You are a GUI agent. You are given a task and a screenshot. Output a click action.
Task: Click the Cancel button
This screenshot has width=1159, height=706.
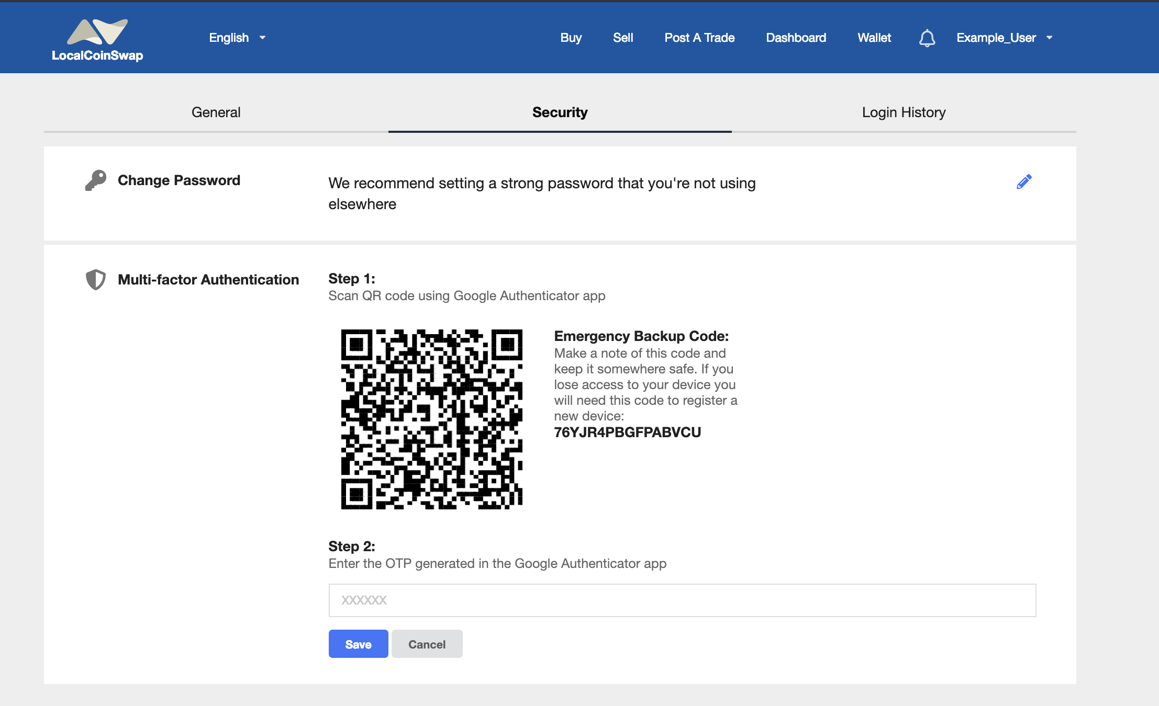pos(427,644)
